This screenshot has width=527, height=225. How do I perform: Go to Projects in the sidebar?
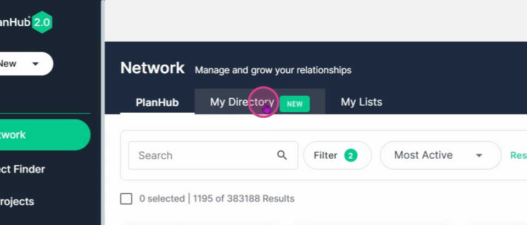pyautogui.click(x=17, y=201)
